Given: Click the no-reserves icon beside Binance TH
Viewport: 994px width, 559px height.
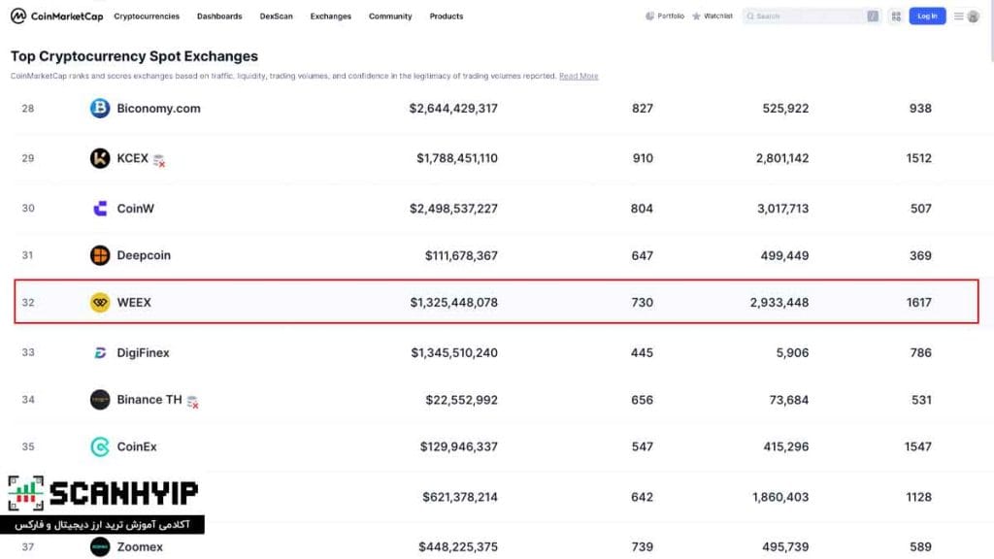Looking at the screenshot, I should (193, 402).
